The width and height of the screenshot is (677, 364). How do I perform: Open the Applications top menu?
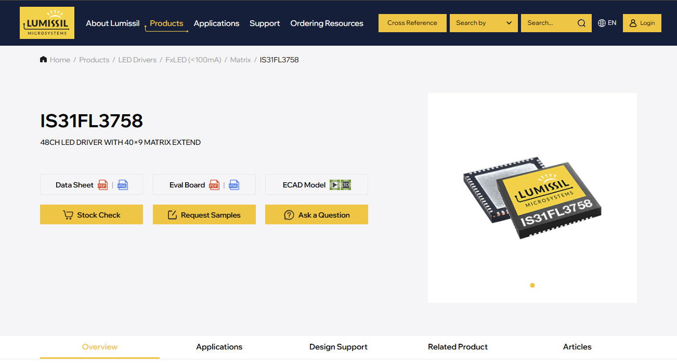(x=216, y=23)
